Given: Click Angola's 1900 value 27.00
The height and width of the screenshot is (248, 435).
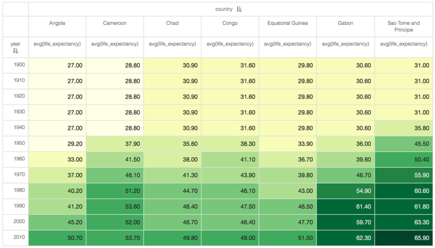Looking at the screenshot, I should (57, 65).
